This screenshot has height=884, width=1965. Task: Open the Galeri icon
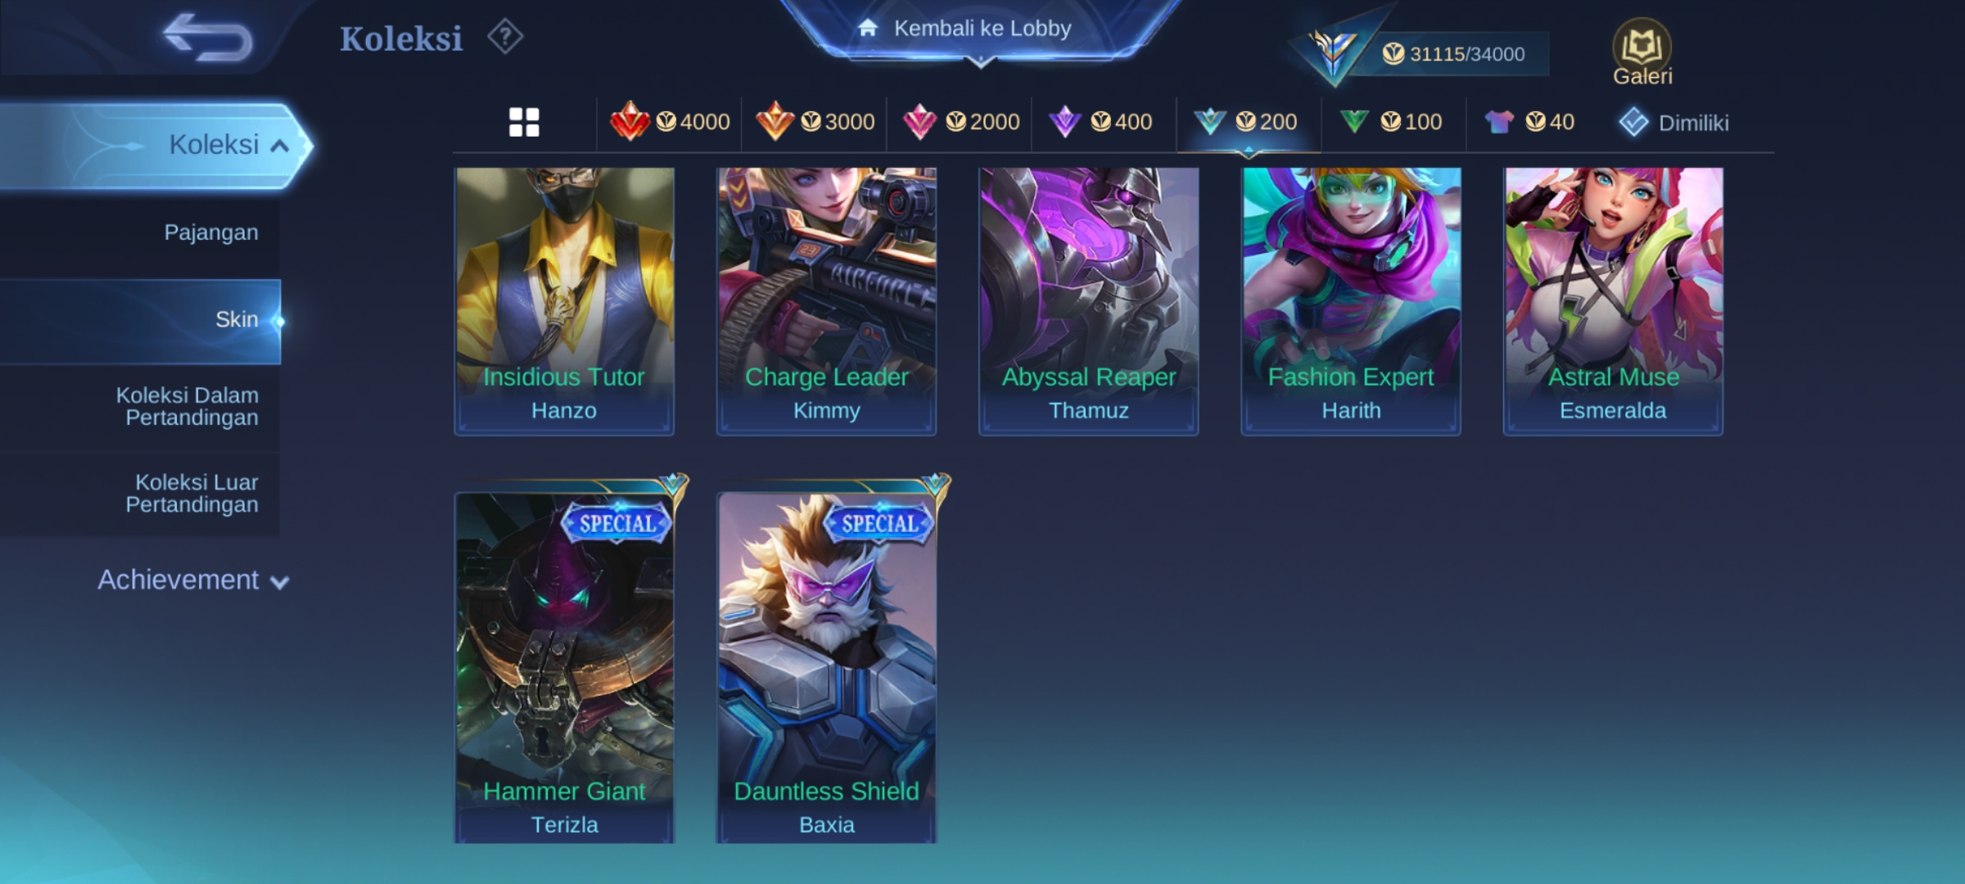(x=1642, y=52)
